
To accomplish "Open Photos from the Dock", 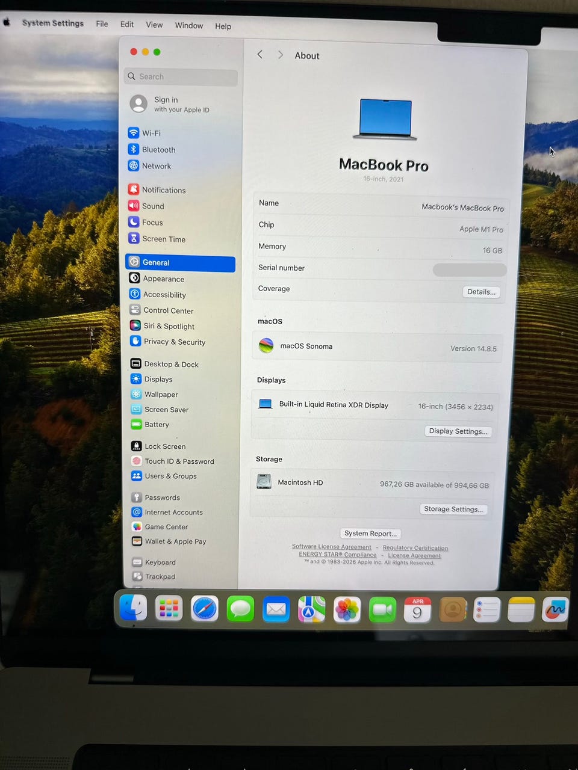I will tap(347, 611).
